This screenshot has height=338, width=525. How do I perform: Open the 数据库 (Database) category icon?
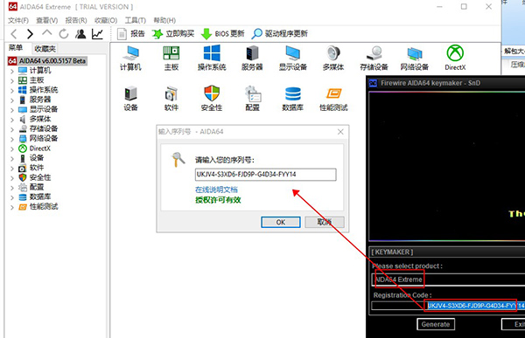point(293,99)
